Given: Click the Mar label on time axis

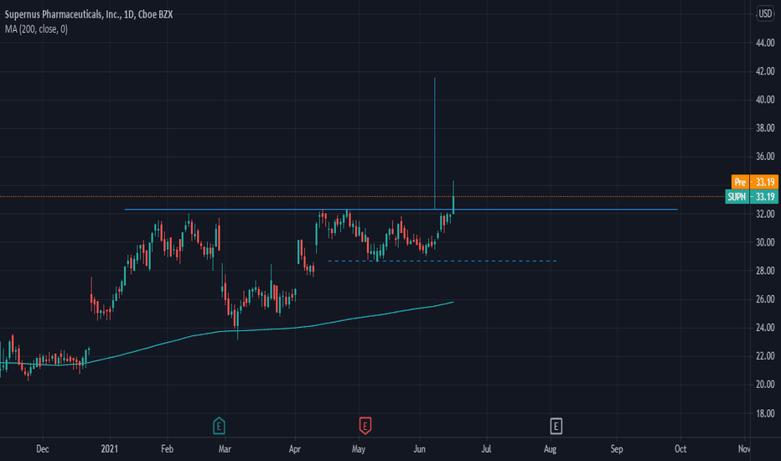Looking at the screenshot, I should coord(225,449).
